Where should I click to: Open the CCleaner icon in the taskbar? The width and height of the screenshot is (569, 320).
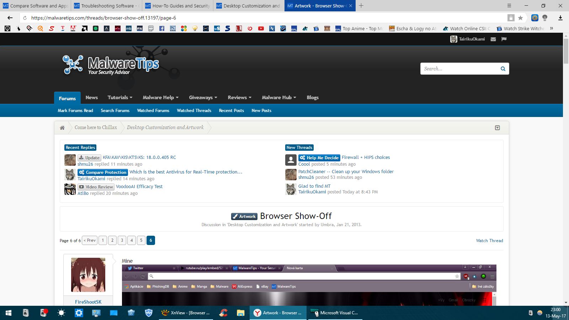point(223,313)
